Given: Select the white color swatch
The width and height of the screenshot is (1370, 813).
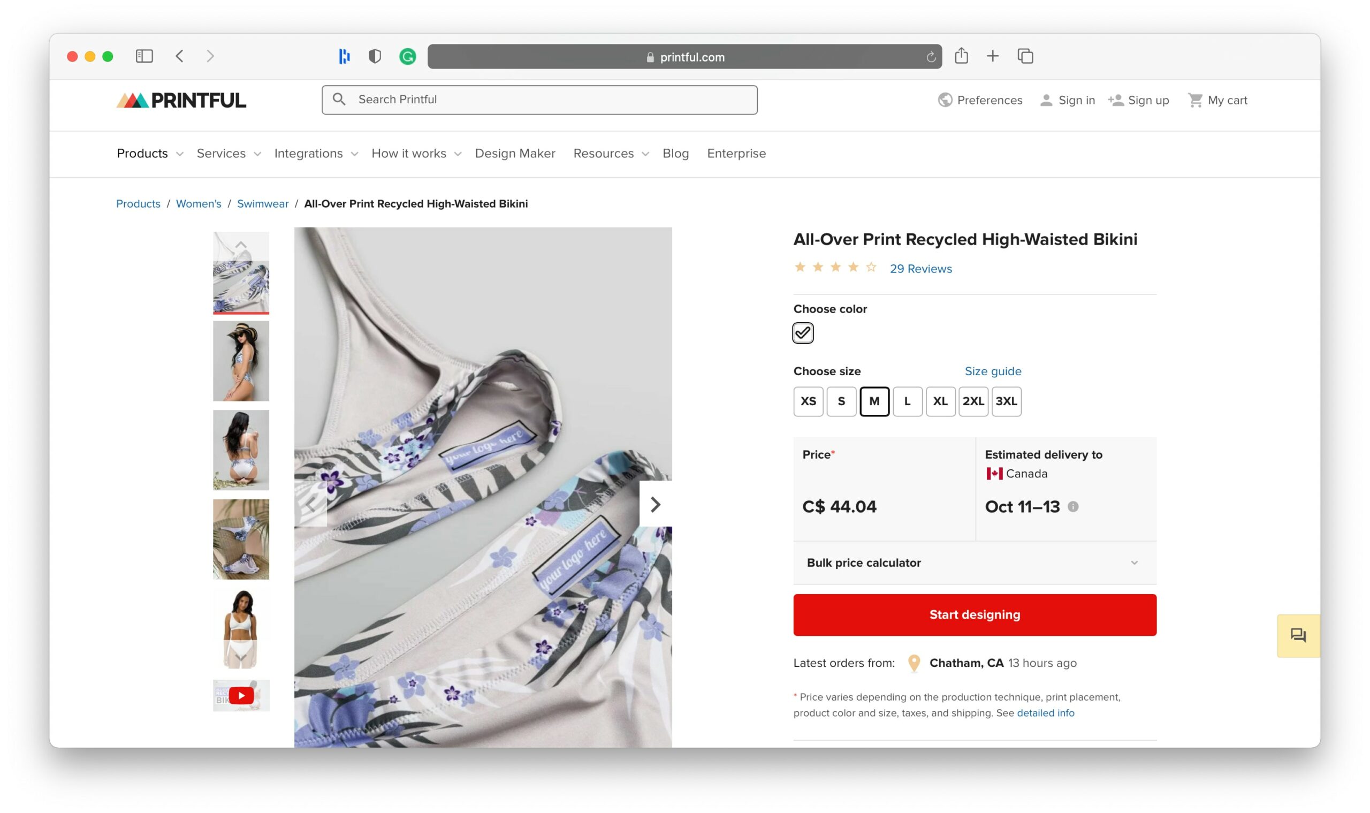Looking at the screenshot, I should 803,332.
